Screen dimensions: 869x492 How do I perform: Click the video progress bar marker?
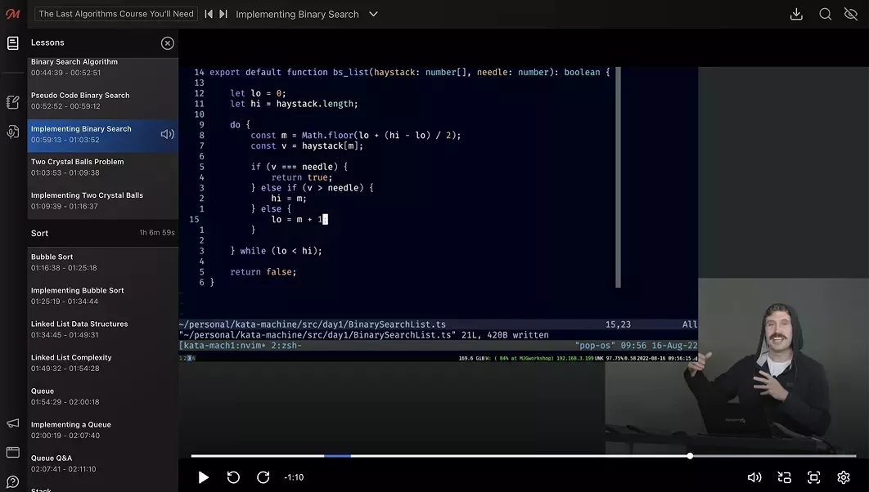point(690,455)
